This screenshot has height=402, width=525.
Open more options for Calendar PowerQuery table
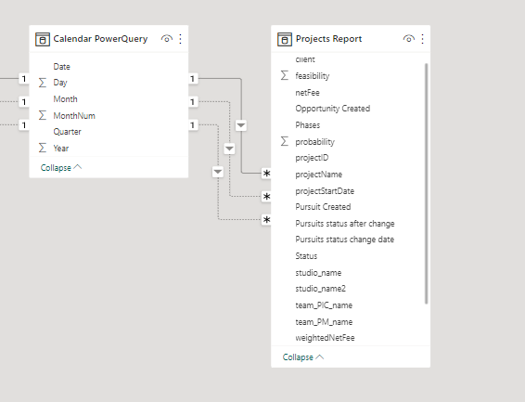[181, 39]
